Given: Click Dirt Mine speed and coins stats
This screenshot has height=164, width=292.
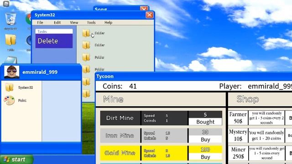Looking at the screenshot, I should click(x=164, y=118).
